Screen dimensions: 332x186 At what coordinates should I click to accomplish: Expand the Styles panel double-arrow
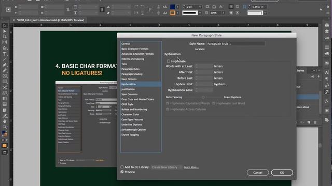coord(314,70)
